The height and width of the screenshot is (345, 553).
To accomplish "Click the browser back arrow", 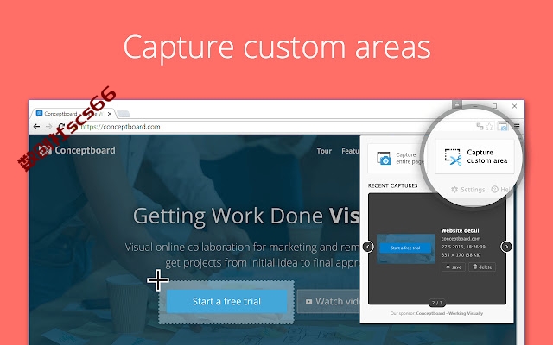I will point(36,127).
